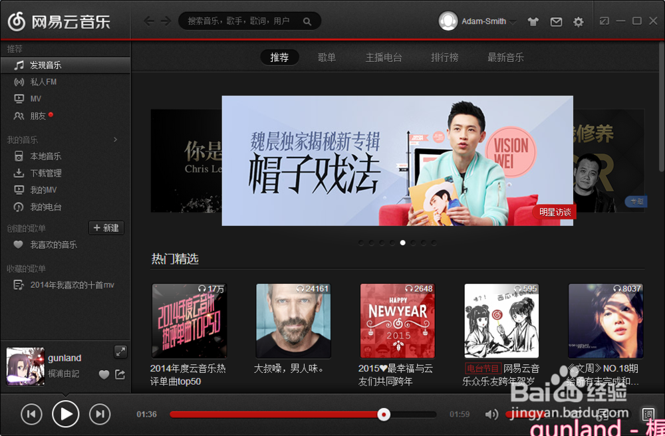This screenshot has height=436, width=665.
Task: Switch to the 排行榜 tab
Action: (444, 57)
